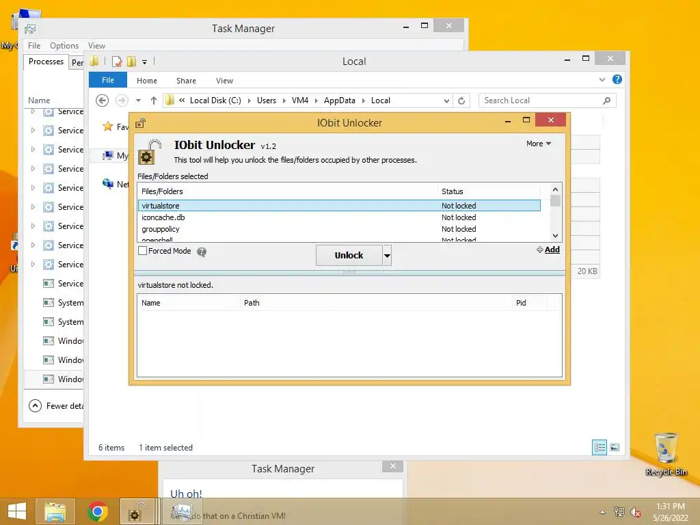Click the Explorer Forward arrow button
The image size is (700, 525).
(x=122, y=100)
